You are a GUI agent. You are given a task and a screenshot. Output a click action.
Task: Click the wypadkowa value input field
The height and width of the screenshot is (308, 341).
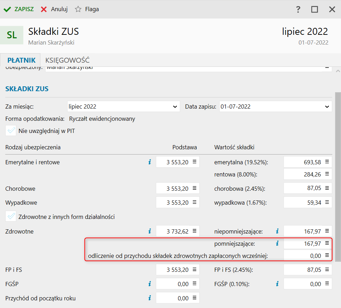[303, 203]
